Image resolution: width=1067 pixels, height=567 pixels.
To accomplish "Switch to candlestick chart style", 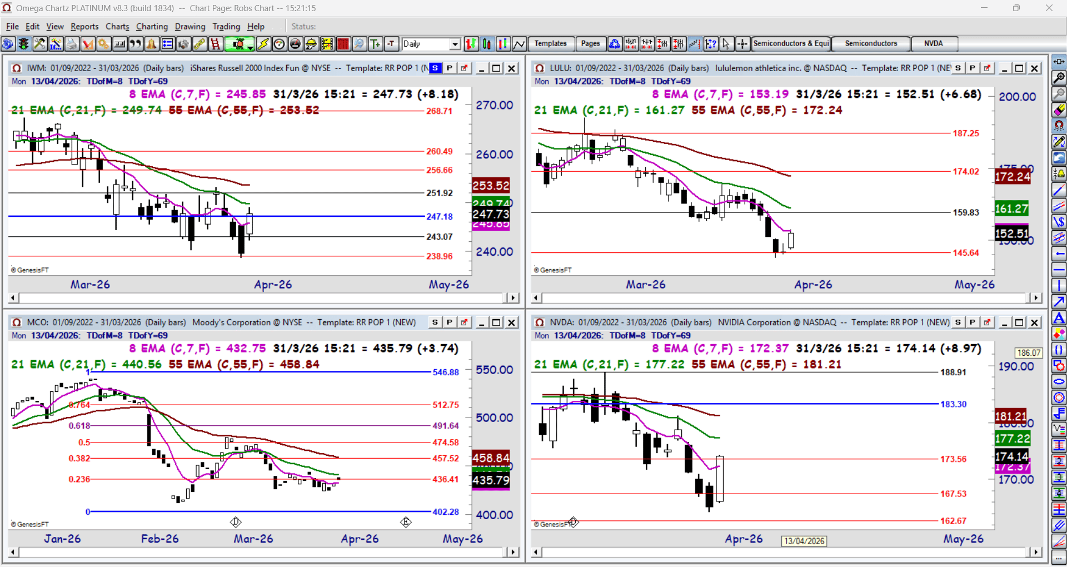I will coord(487,44).
